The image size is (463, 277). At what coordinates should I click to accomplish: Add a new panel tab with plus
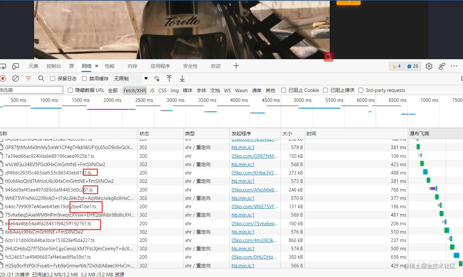[236, 66]
